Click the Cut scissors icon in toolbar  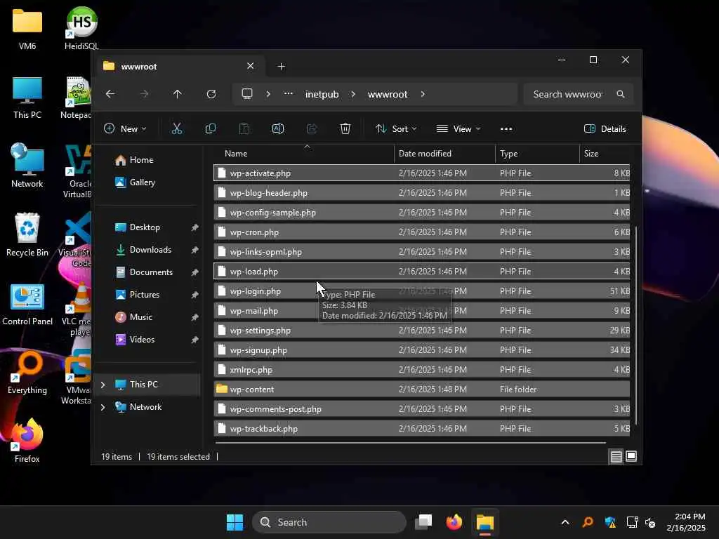pos(176,129)
